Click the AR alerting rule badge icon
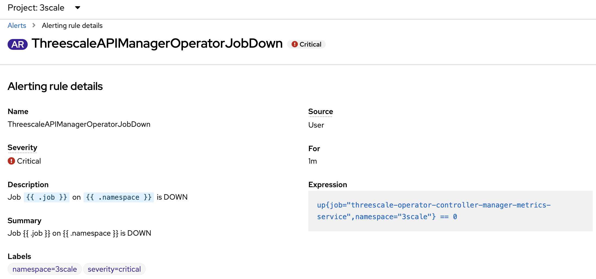 [18, 44]
